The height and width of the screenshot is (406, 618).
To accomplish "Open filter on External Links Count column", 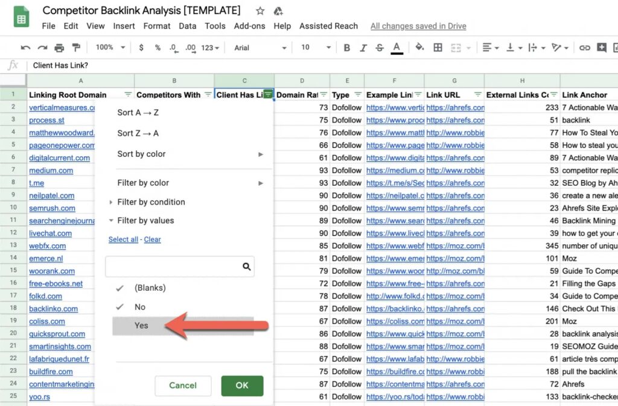I will point(554,95).
